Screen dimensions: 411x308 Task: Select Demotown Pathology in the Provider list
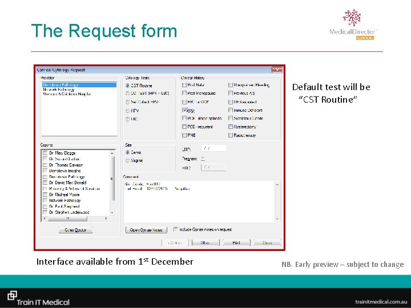[79, 85]
